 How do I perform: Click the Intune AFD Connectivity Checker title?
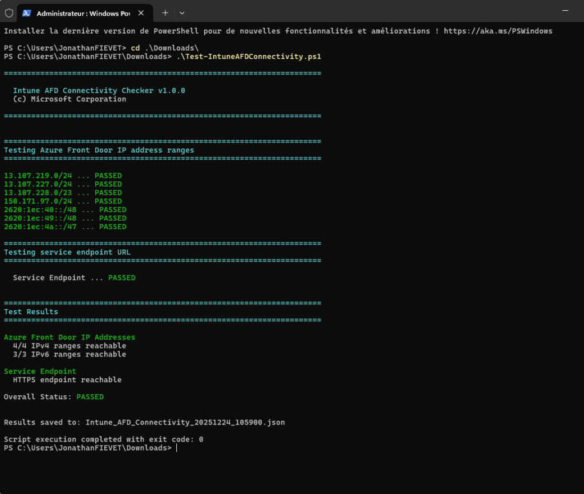[99, 91]
